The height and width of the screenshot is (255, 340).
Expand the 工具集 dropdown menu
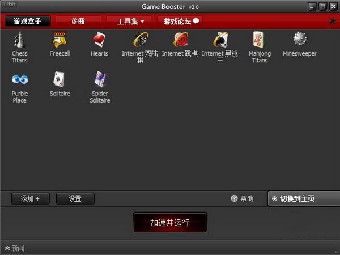pos(130,22)
